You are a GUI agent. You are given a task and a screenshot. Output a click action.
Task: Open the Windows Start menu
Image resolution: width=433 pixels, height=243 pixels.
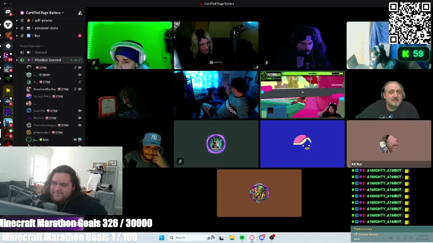(162, 238)
